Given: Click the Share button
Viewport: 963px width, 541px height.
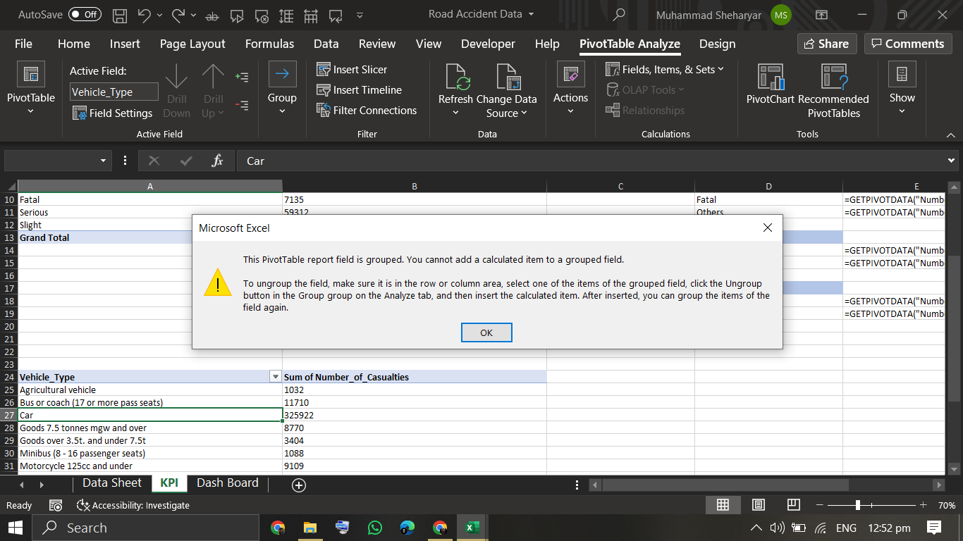Looking at the screenshot, I should [x=827, y=44].
